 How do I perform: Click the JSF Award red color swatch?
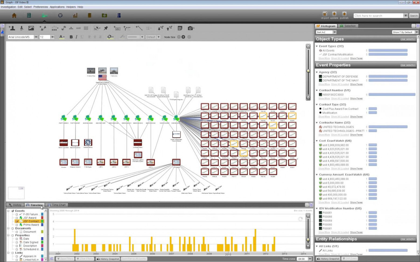tap(42, 218)
